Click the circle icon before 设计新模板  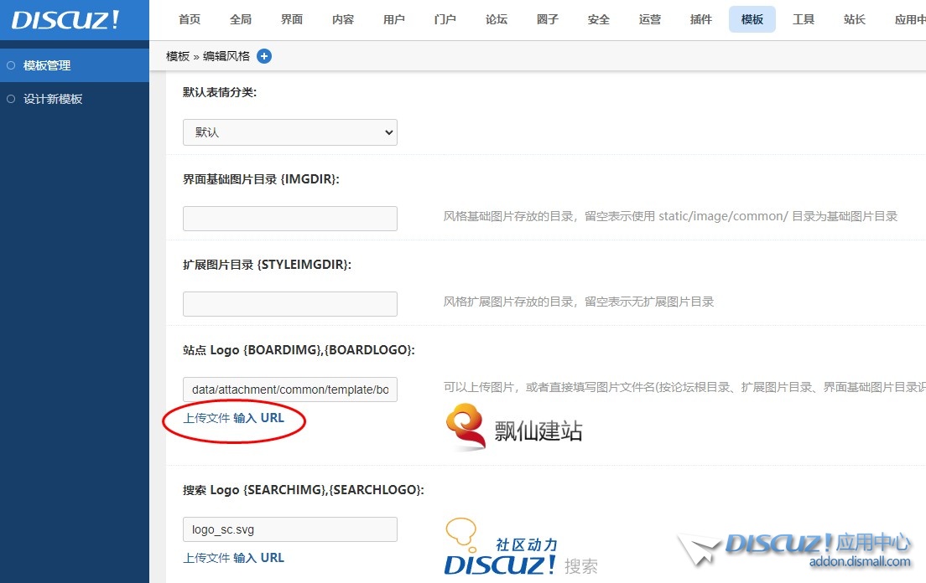[x=10, y=98]
